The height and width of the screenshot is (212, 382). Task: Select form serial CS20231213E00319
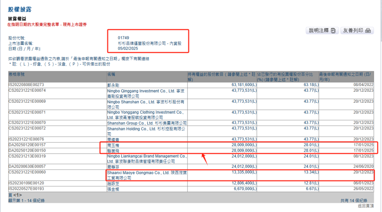(27, 156)
